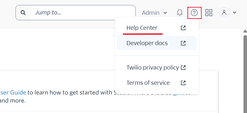247x113 pixels.
Task: Choose Terms of service menu item
Action: tap(148, 83)
